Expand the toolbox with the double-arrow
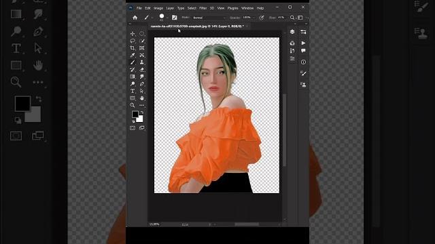Viewport: 435px width, 244px height. pos(130,24)
